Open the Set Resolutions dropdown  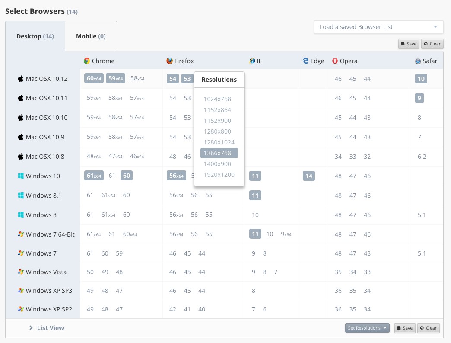[367, 328]
